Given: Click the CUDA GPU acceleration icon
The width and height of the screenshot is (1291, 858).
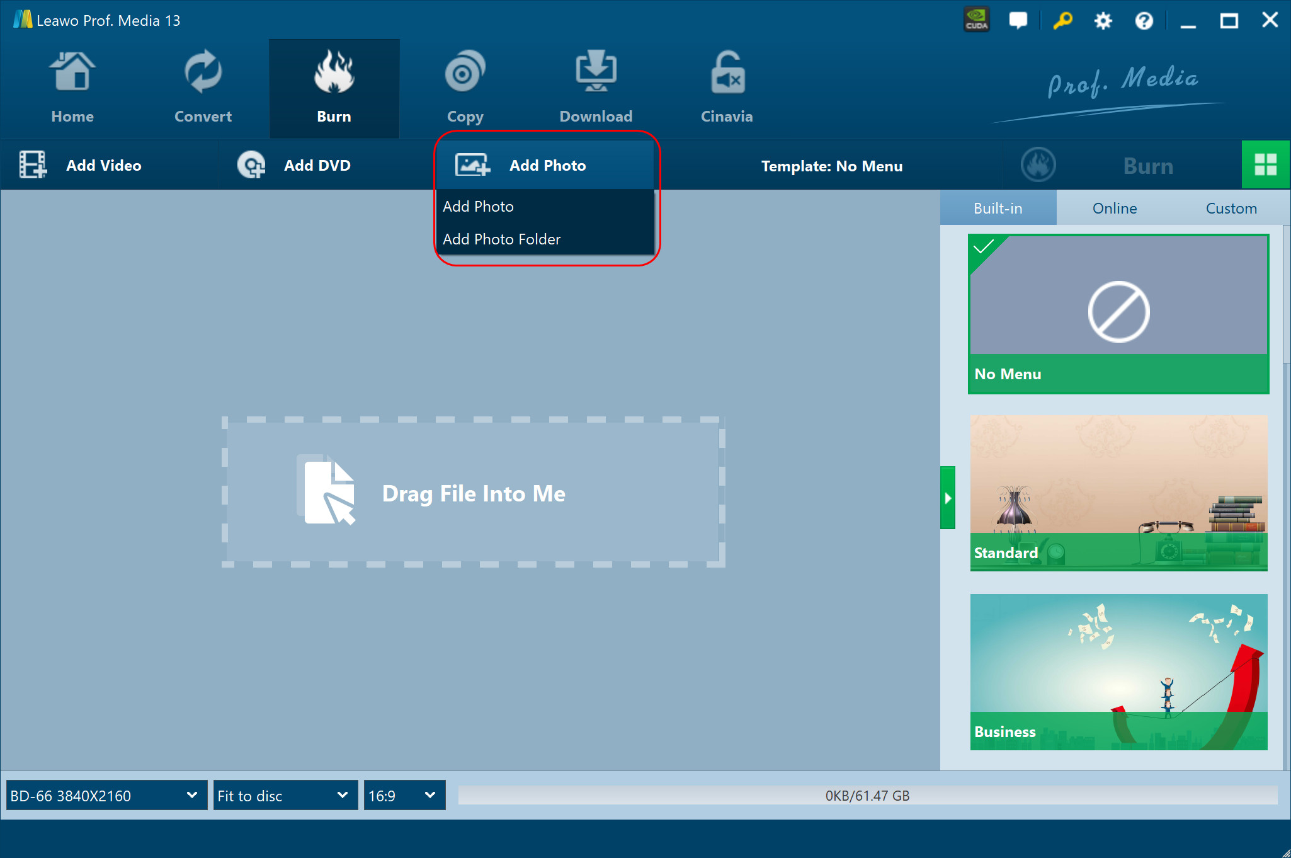Looking at the screenshot, I should (x=977, y=20).
